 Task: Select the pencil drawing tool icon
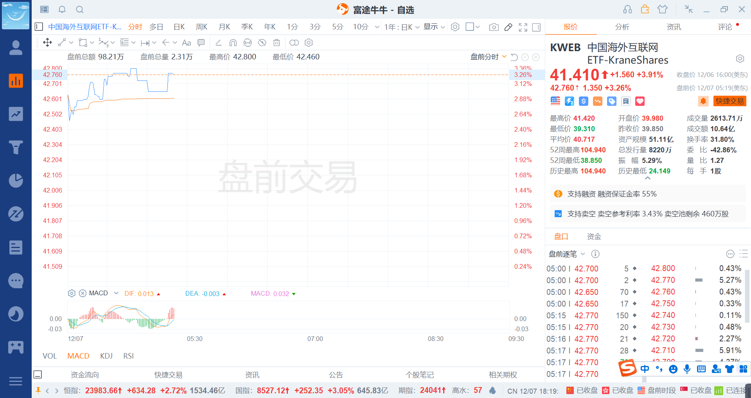[508, 27]
